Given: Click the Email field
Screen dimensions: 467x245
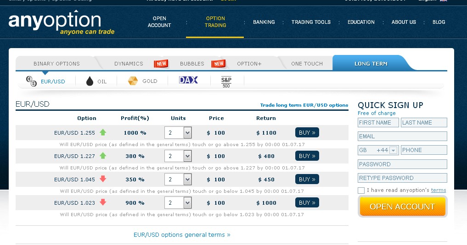Looking at the screenshot, I should (402, 136).
